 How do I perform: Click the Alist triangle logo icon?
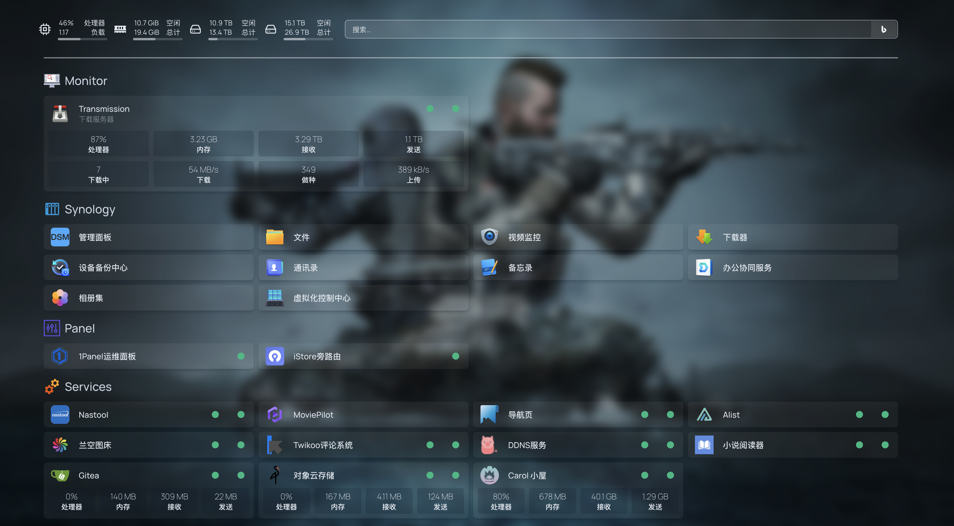(x=704, y=414)
